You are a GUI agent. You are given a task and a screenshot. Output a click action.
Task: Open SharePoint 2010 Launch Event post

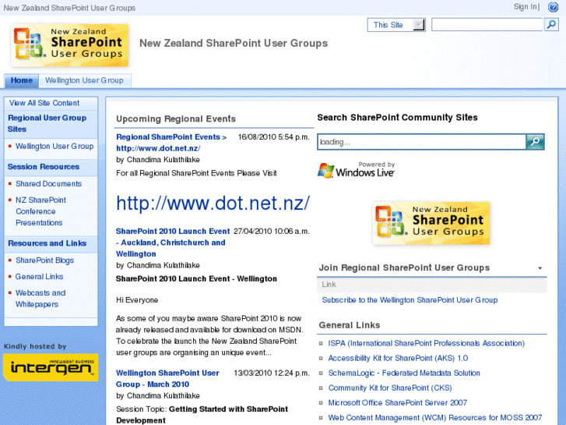(173, 243)
